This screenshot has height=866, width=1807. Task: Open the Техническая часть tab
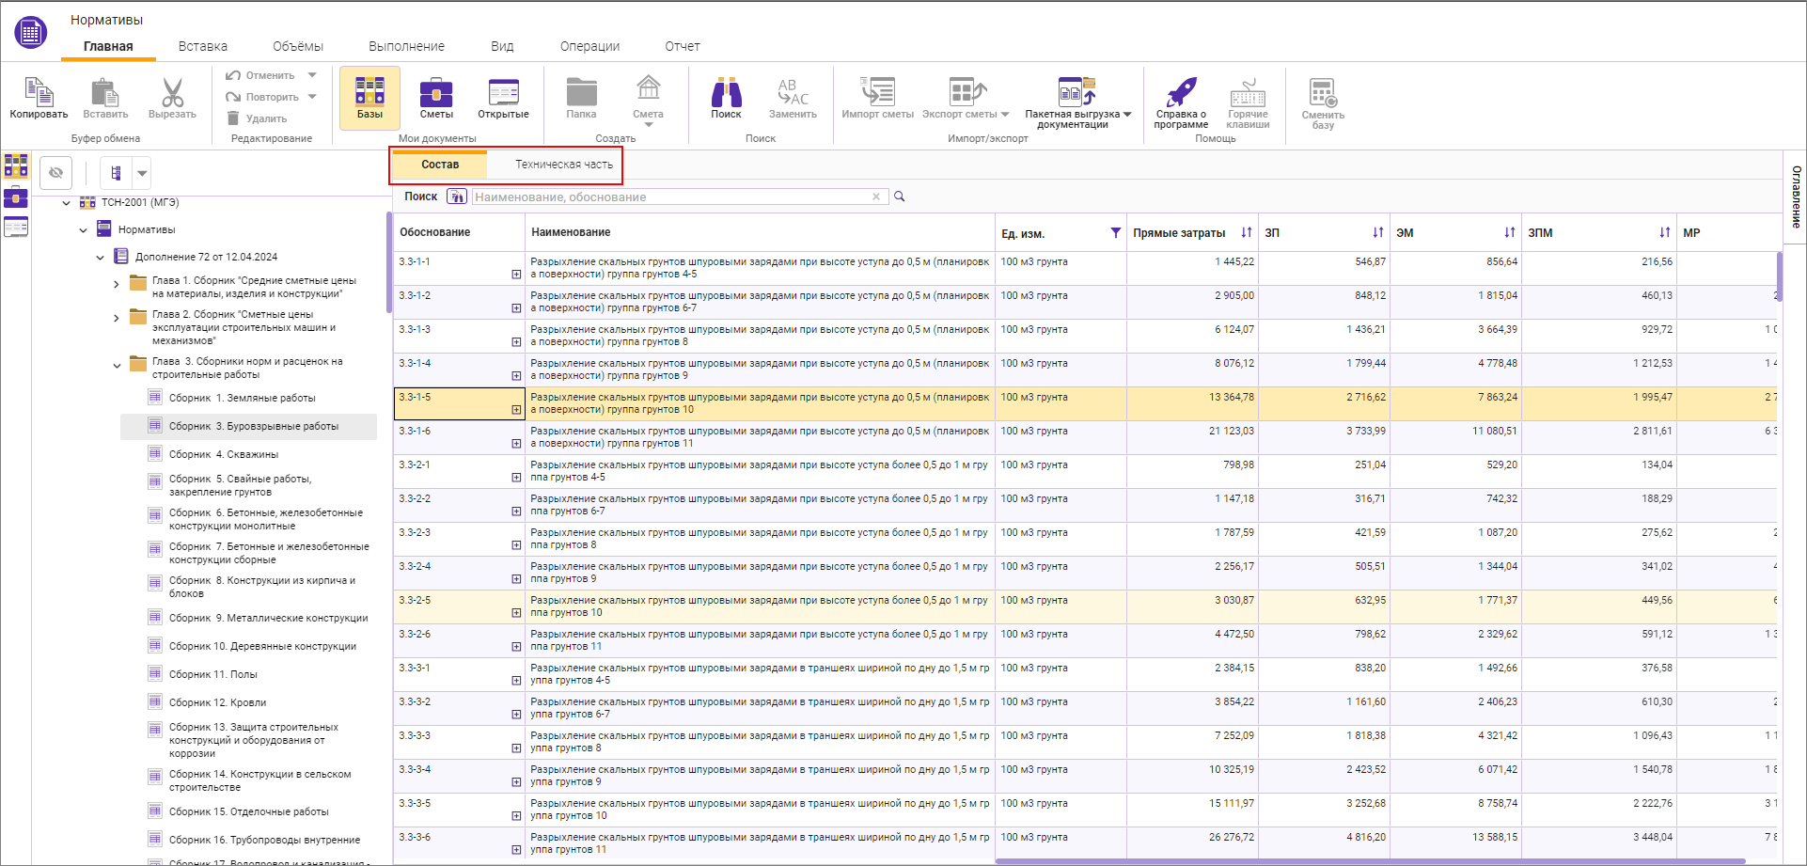[563, 165]
